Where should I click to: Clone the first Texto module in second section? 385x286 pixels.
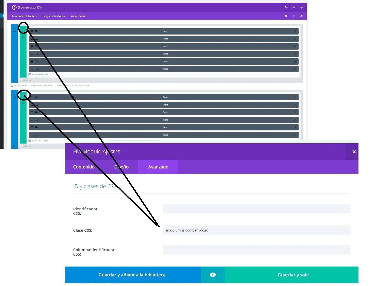36,97
